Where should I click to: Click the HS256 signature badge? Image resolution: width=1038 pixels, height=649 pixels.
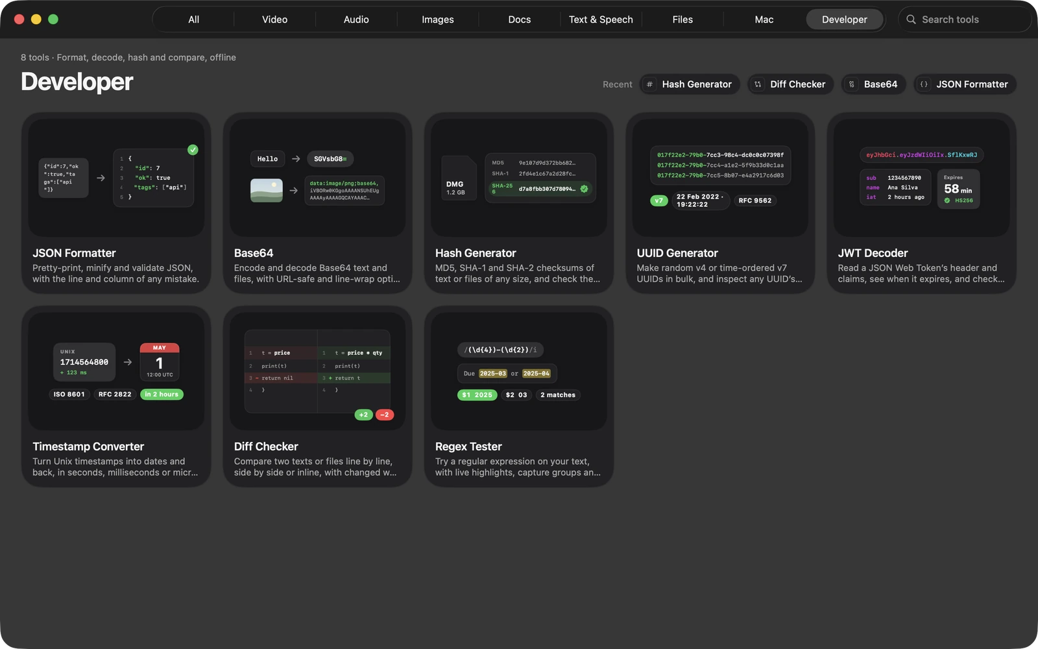(x=959, y=201)
